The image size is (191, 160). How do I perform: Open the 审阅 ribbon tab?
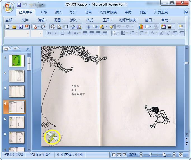click(128, 12)
